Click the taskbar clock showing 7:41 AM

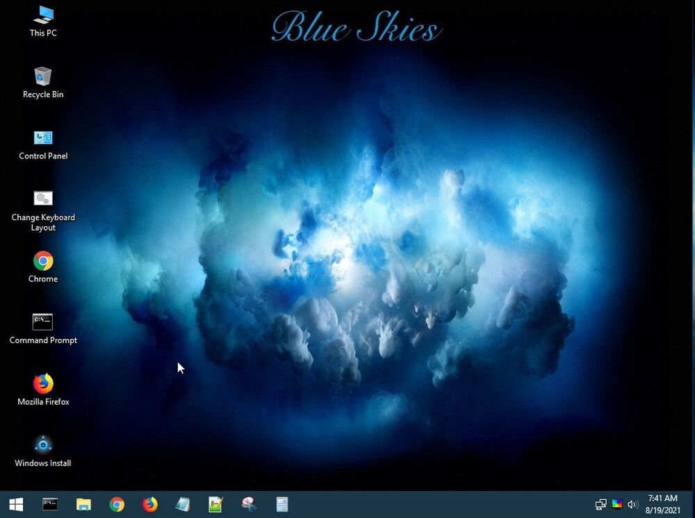[x=662, y=504]
